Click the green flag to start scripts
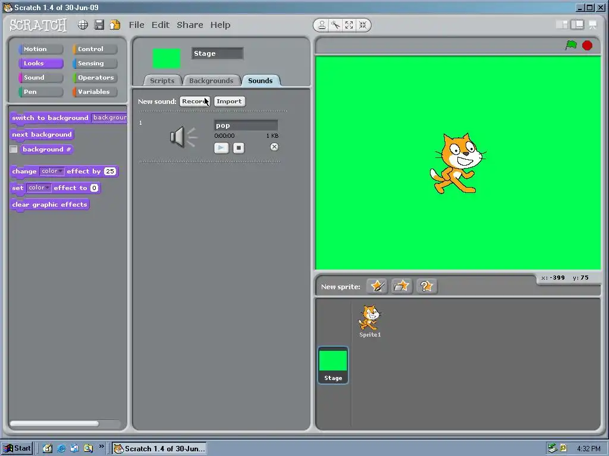Screen dimensions: 609x456 coord(571,45)
